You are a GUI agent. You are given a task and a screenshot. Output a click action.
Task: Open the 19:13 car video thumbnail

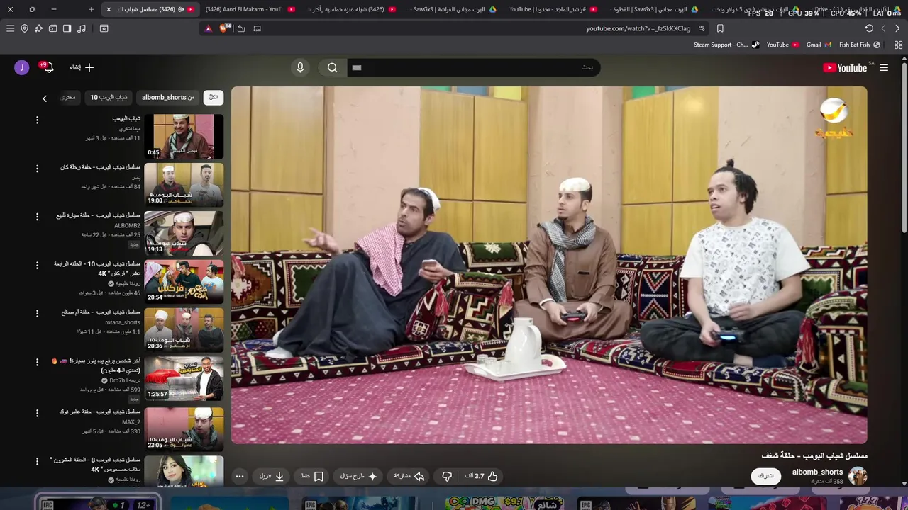184,233
